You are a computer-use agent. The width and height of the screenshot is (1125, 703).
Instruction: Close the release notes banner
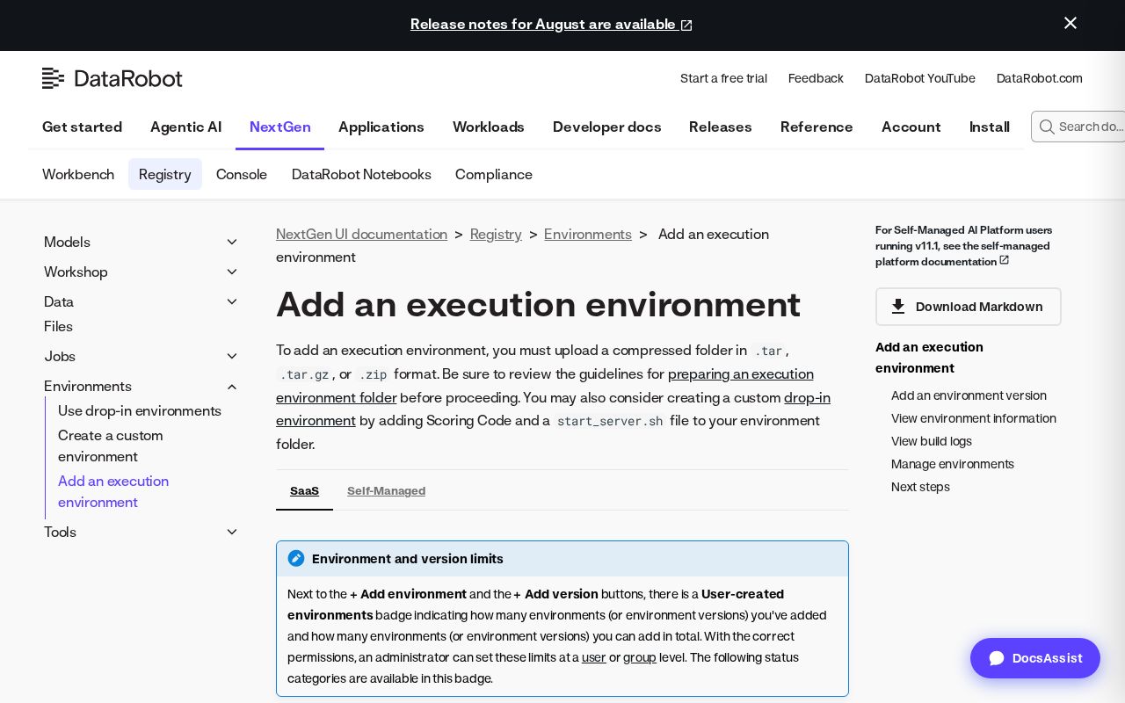[x=1071, y=24]
